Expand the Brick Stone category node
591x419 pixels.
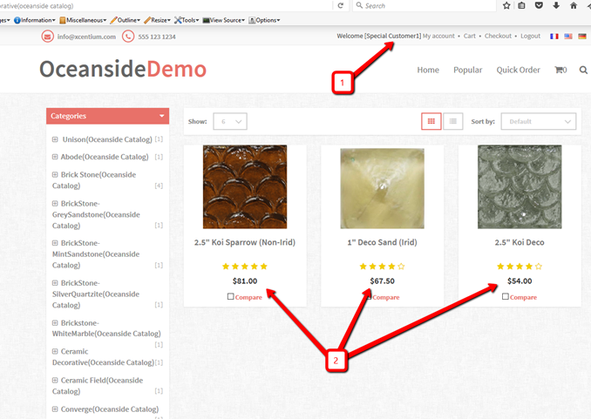click(x=55, y=174)
